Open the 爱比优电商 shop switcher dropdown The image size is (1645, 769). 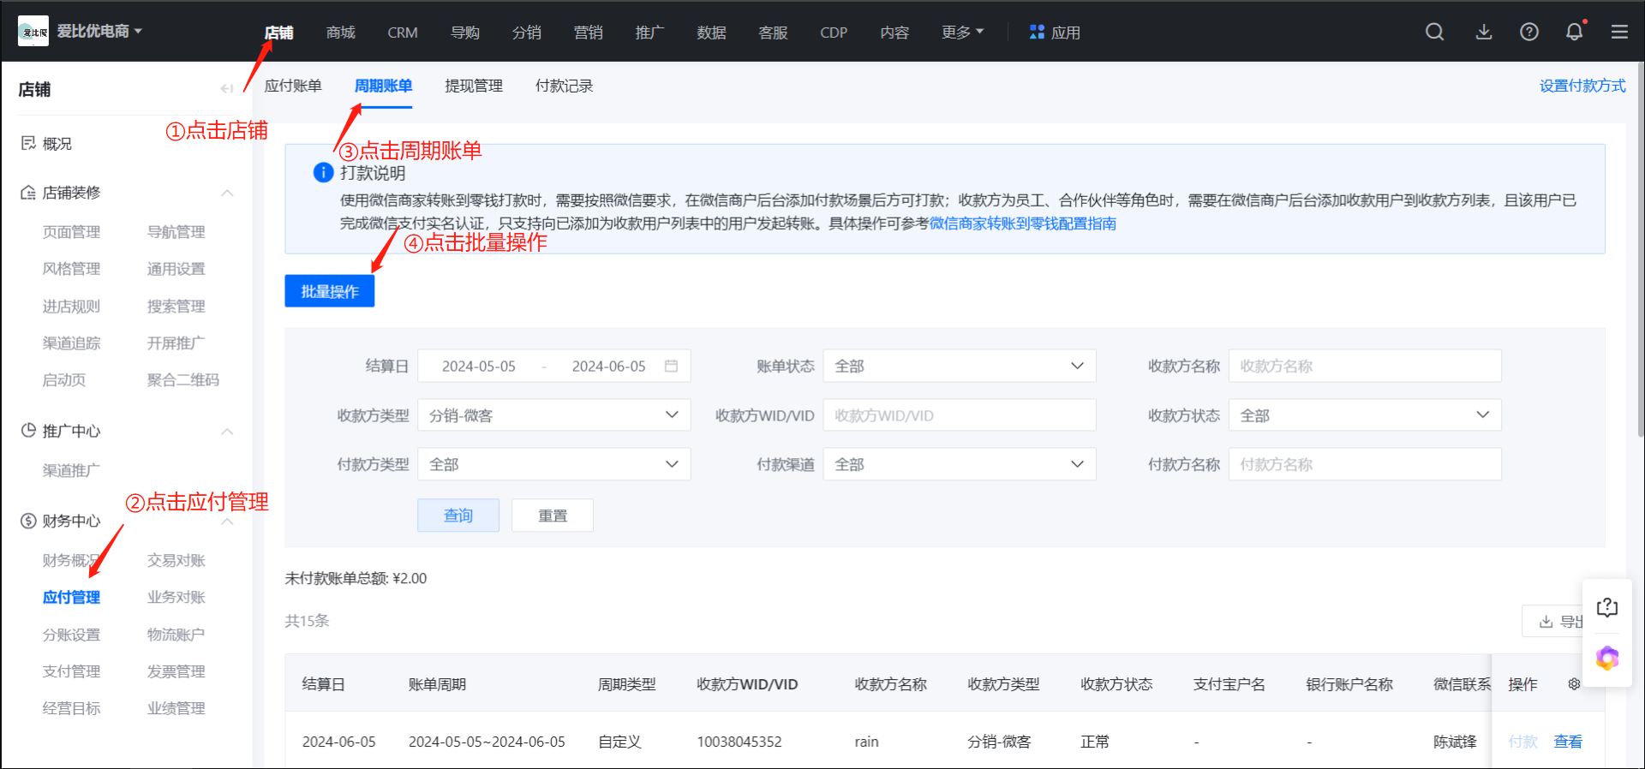(x=99, y=32)
